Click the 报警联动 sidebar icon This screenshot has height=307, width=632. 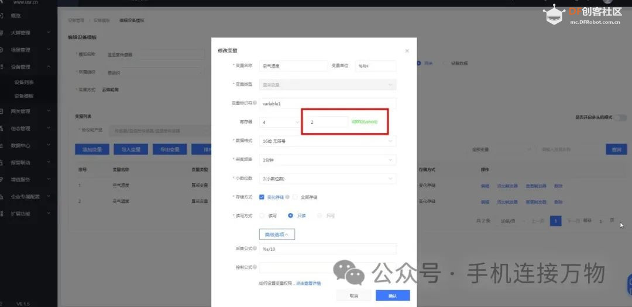2,162
